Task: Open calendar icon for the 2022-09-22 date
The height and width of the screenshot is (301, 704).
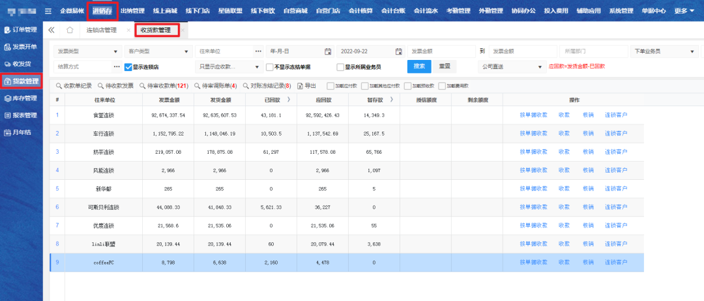Action: [x=399, y=51]
